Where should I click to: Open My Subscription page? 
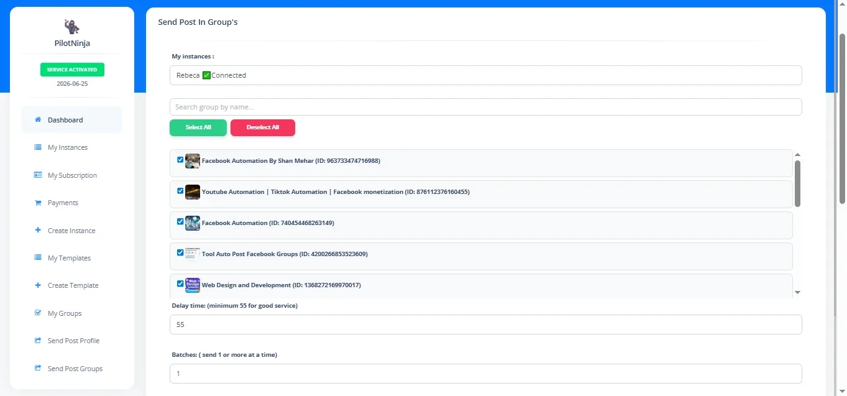[72, 175]
